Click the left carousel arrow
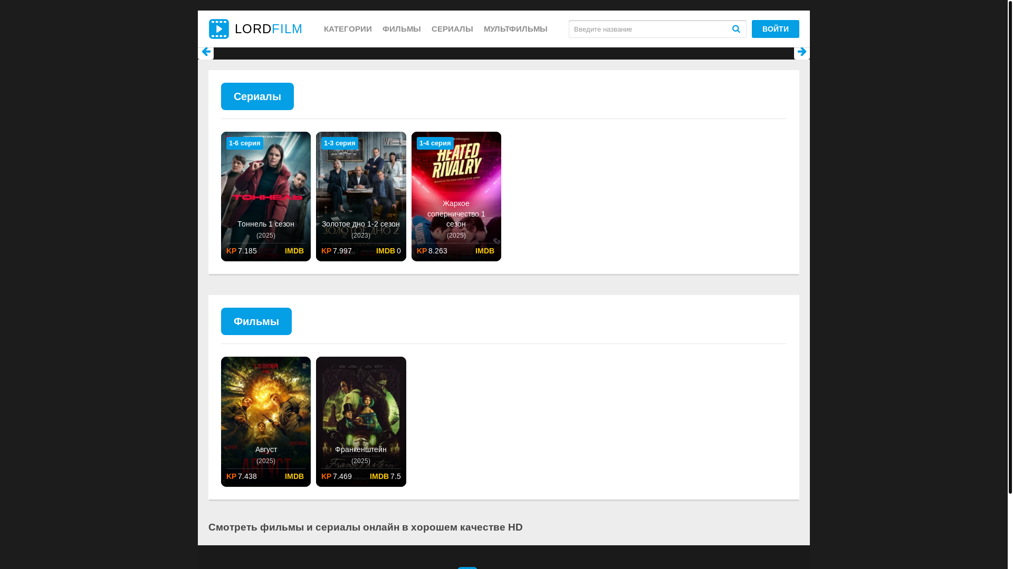This screenshot has width=1013, height=569. pyautogui.click(x=206, y=52)
